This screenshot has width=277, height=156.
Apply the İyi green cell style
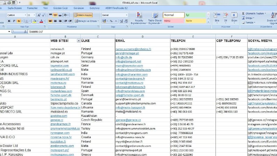pos(196,15)
